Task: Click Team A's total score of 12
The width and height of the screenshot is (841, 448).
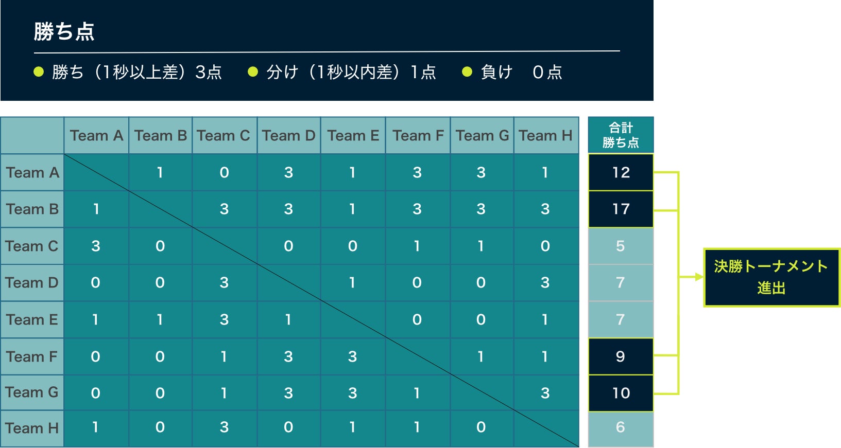Action: click(621, 172)
